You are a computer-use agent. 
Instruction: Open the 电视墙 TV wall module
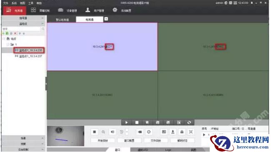click(15, 10)
